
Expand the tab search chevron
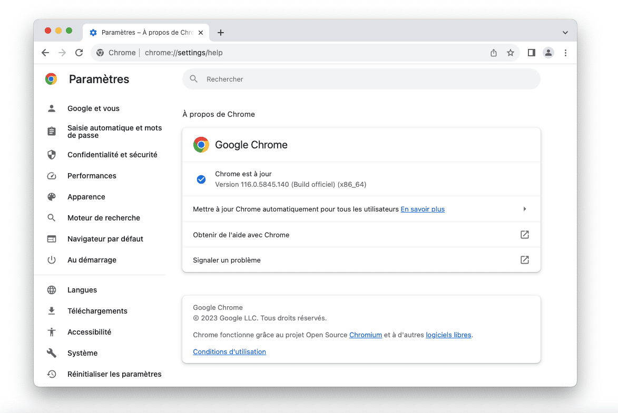[x=565, y=33]
